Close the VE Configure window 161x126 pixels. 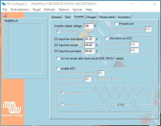click(x=154, y=4)
